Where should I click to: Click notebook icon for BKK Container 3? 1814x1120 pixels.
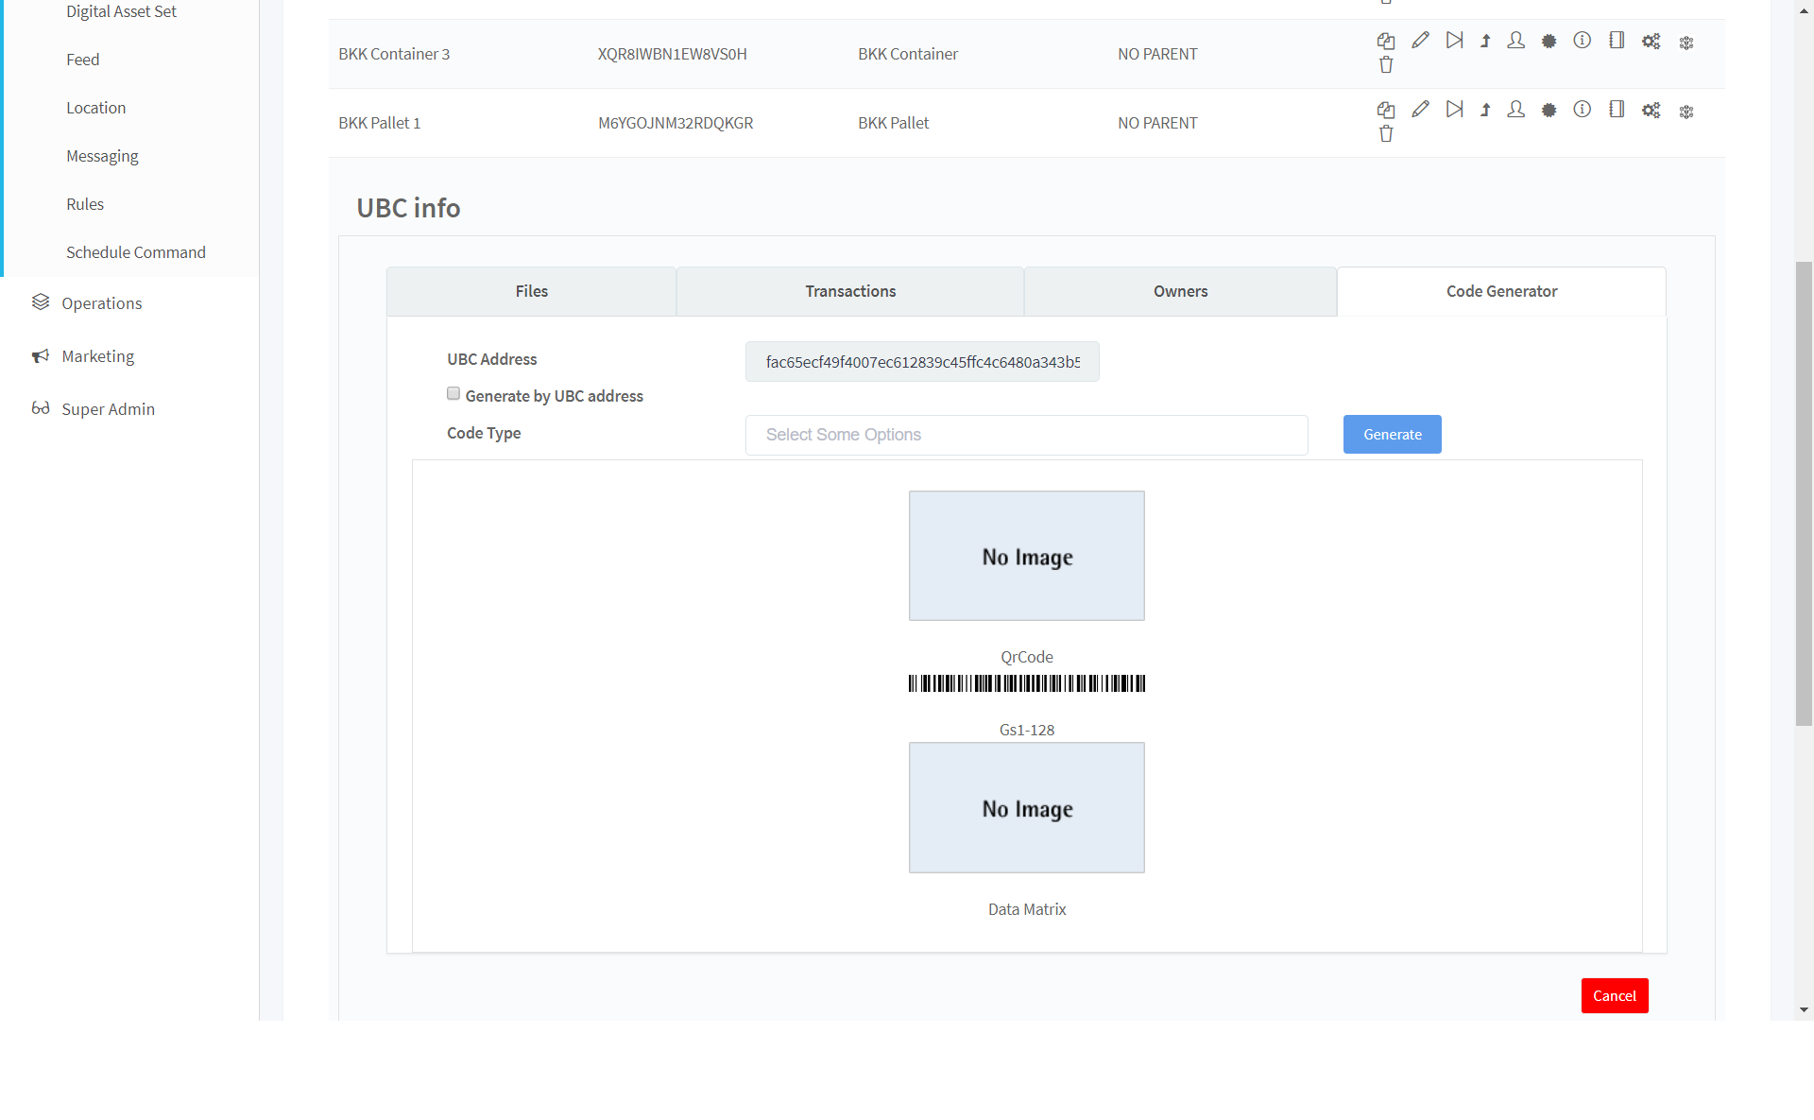(x=1617, y=41)
